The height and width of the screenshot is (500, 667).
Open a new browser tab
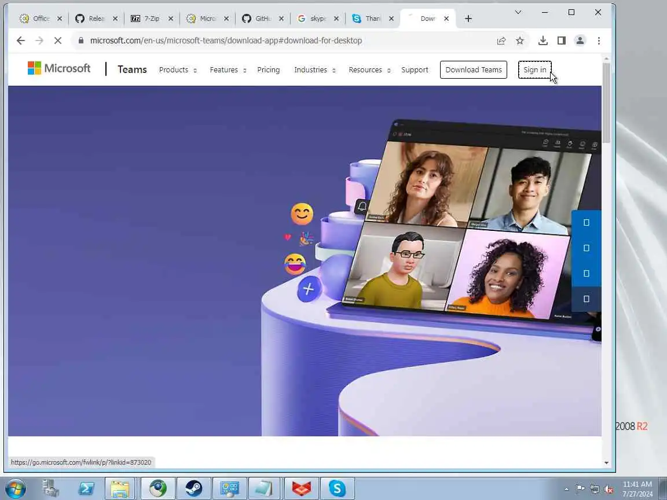coord(468,19)
